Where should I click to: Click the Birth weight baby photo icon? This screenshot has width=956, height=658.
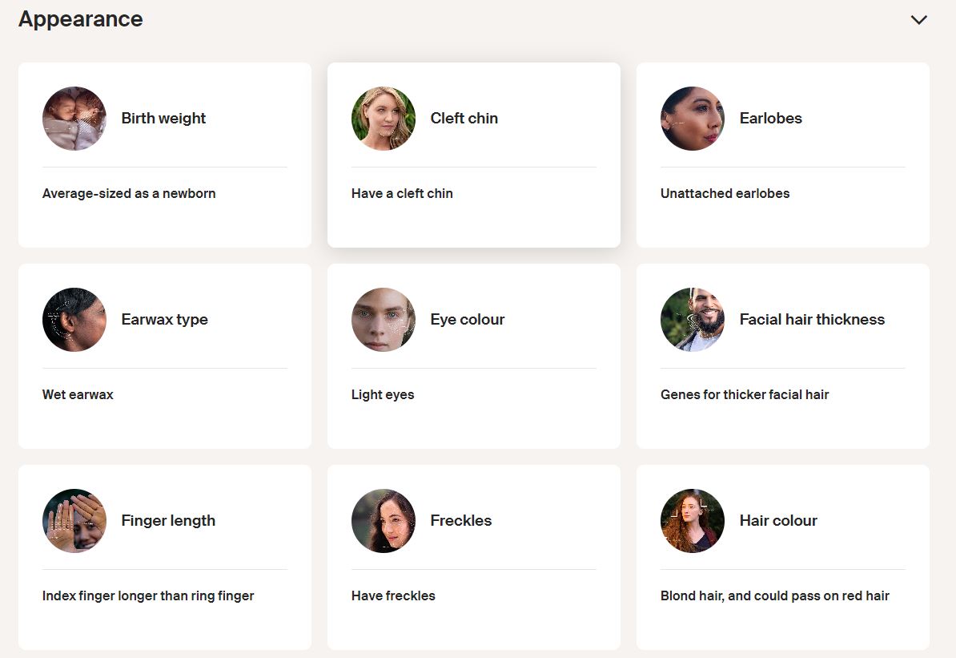(74, 119)
